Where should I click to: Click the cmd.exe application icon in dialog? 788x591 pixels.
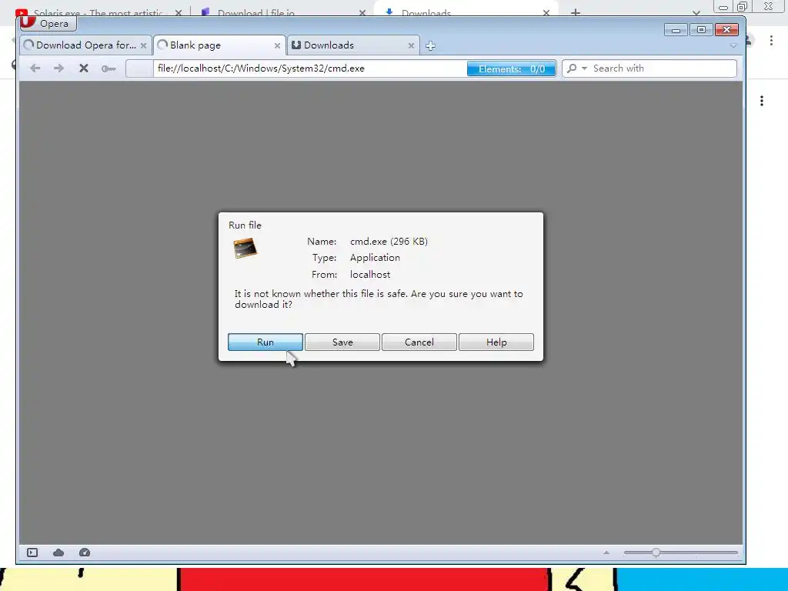(x=245, y=249)
